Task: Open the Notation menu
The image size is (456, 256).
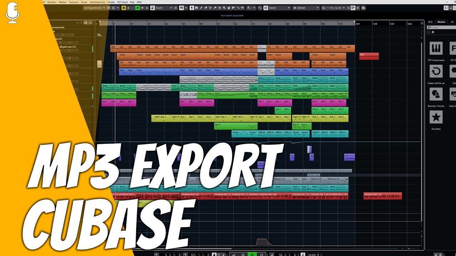Action: (52, 2)
